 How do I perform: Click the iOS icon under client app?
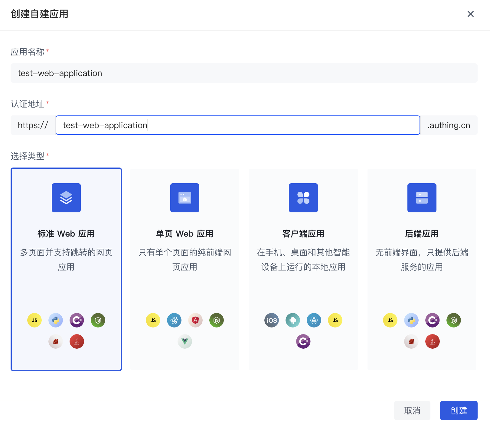272,320
